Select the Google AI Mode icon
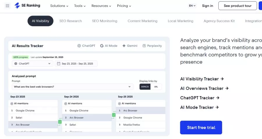The width and height of the screenshot is (262, 139). pos(102,46)
